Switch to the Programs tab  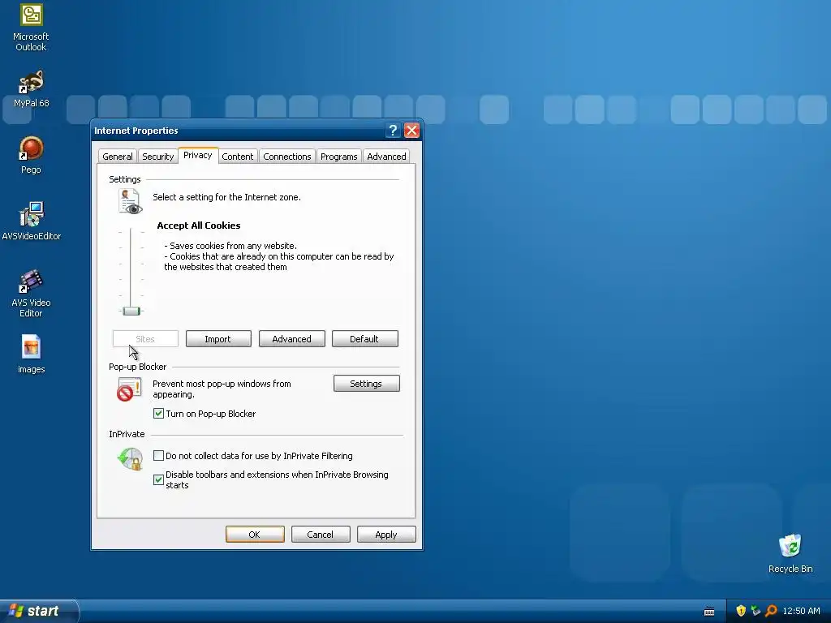click(x=339, y=157)
